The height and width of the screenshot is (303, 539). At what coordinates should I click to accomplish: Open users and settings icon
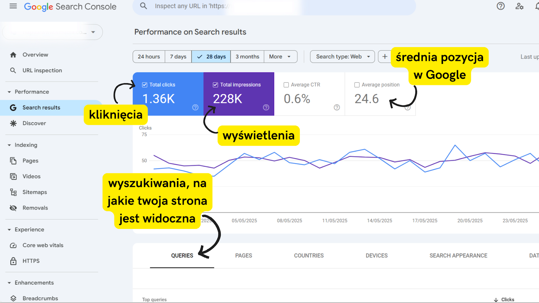coord(519,6)
